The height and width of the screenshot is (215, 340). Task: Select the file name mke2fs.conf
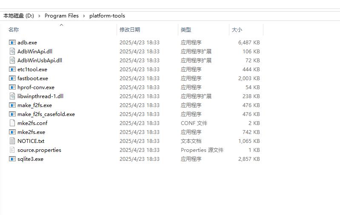pyautogui.click(x=32, y=123)
